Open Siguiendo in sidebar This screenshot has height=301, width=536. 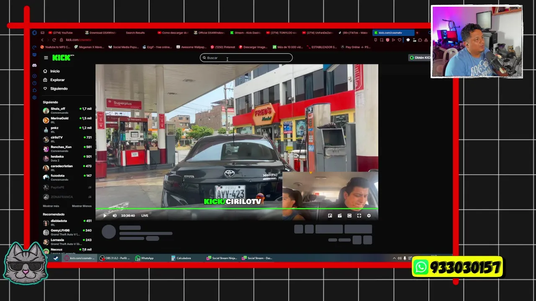[x=55, y=89]
